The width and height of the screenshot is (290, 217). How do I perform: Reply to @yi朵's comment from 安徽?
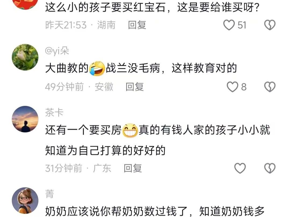pos(135,87)
